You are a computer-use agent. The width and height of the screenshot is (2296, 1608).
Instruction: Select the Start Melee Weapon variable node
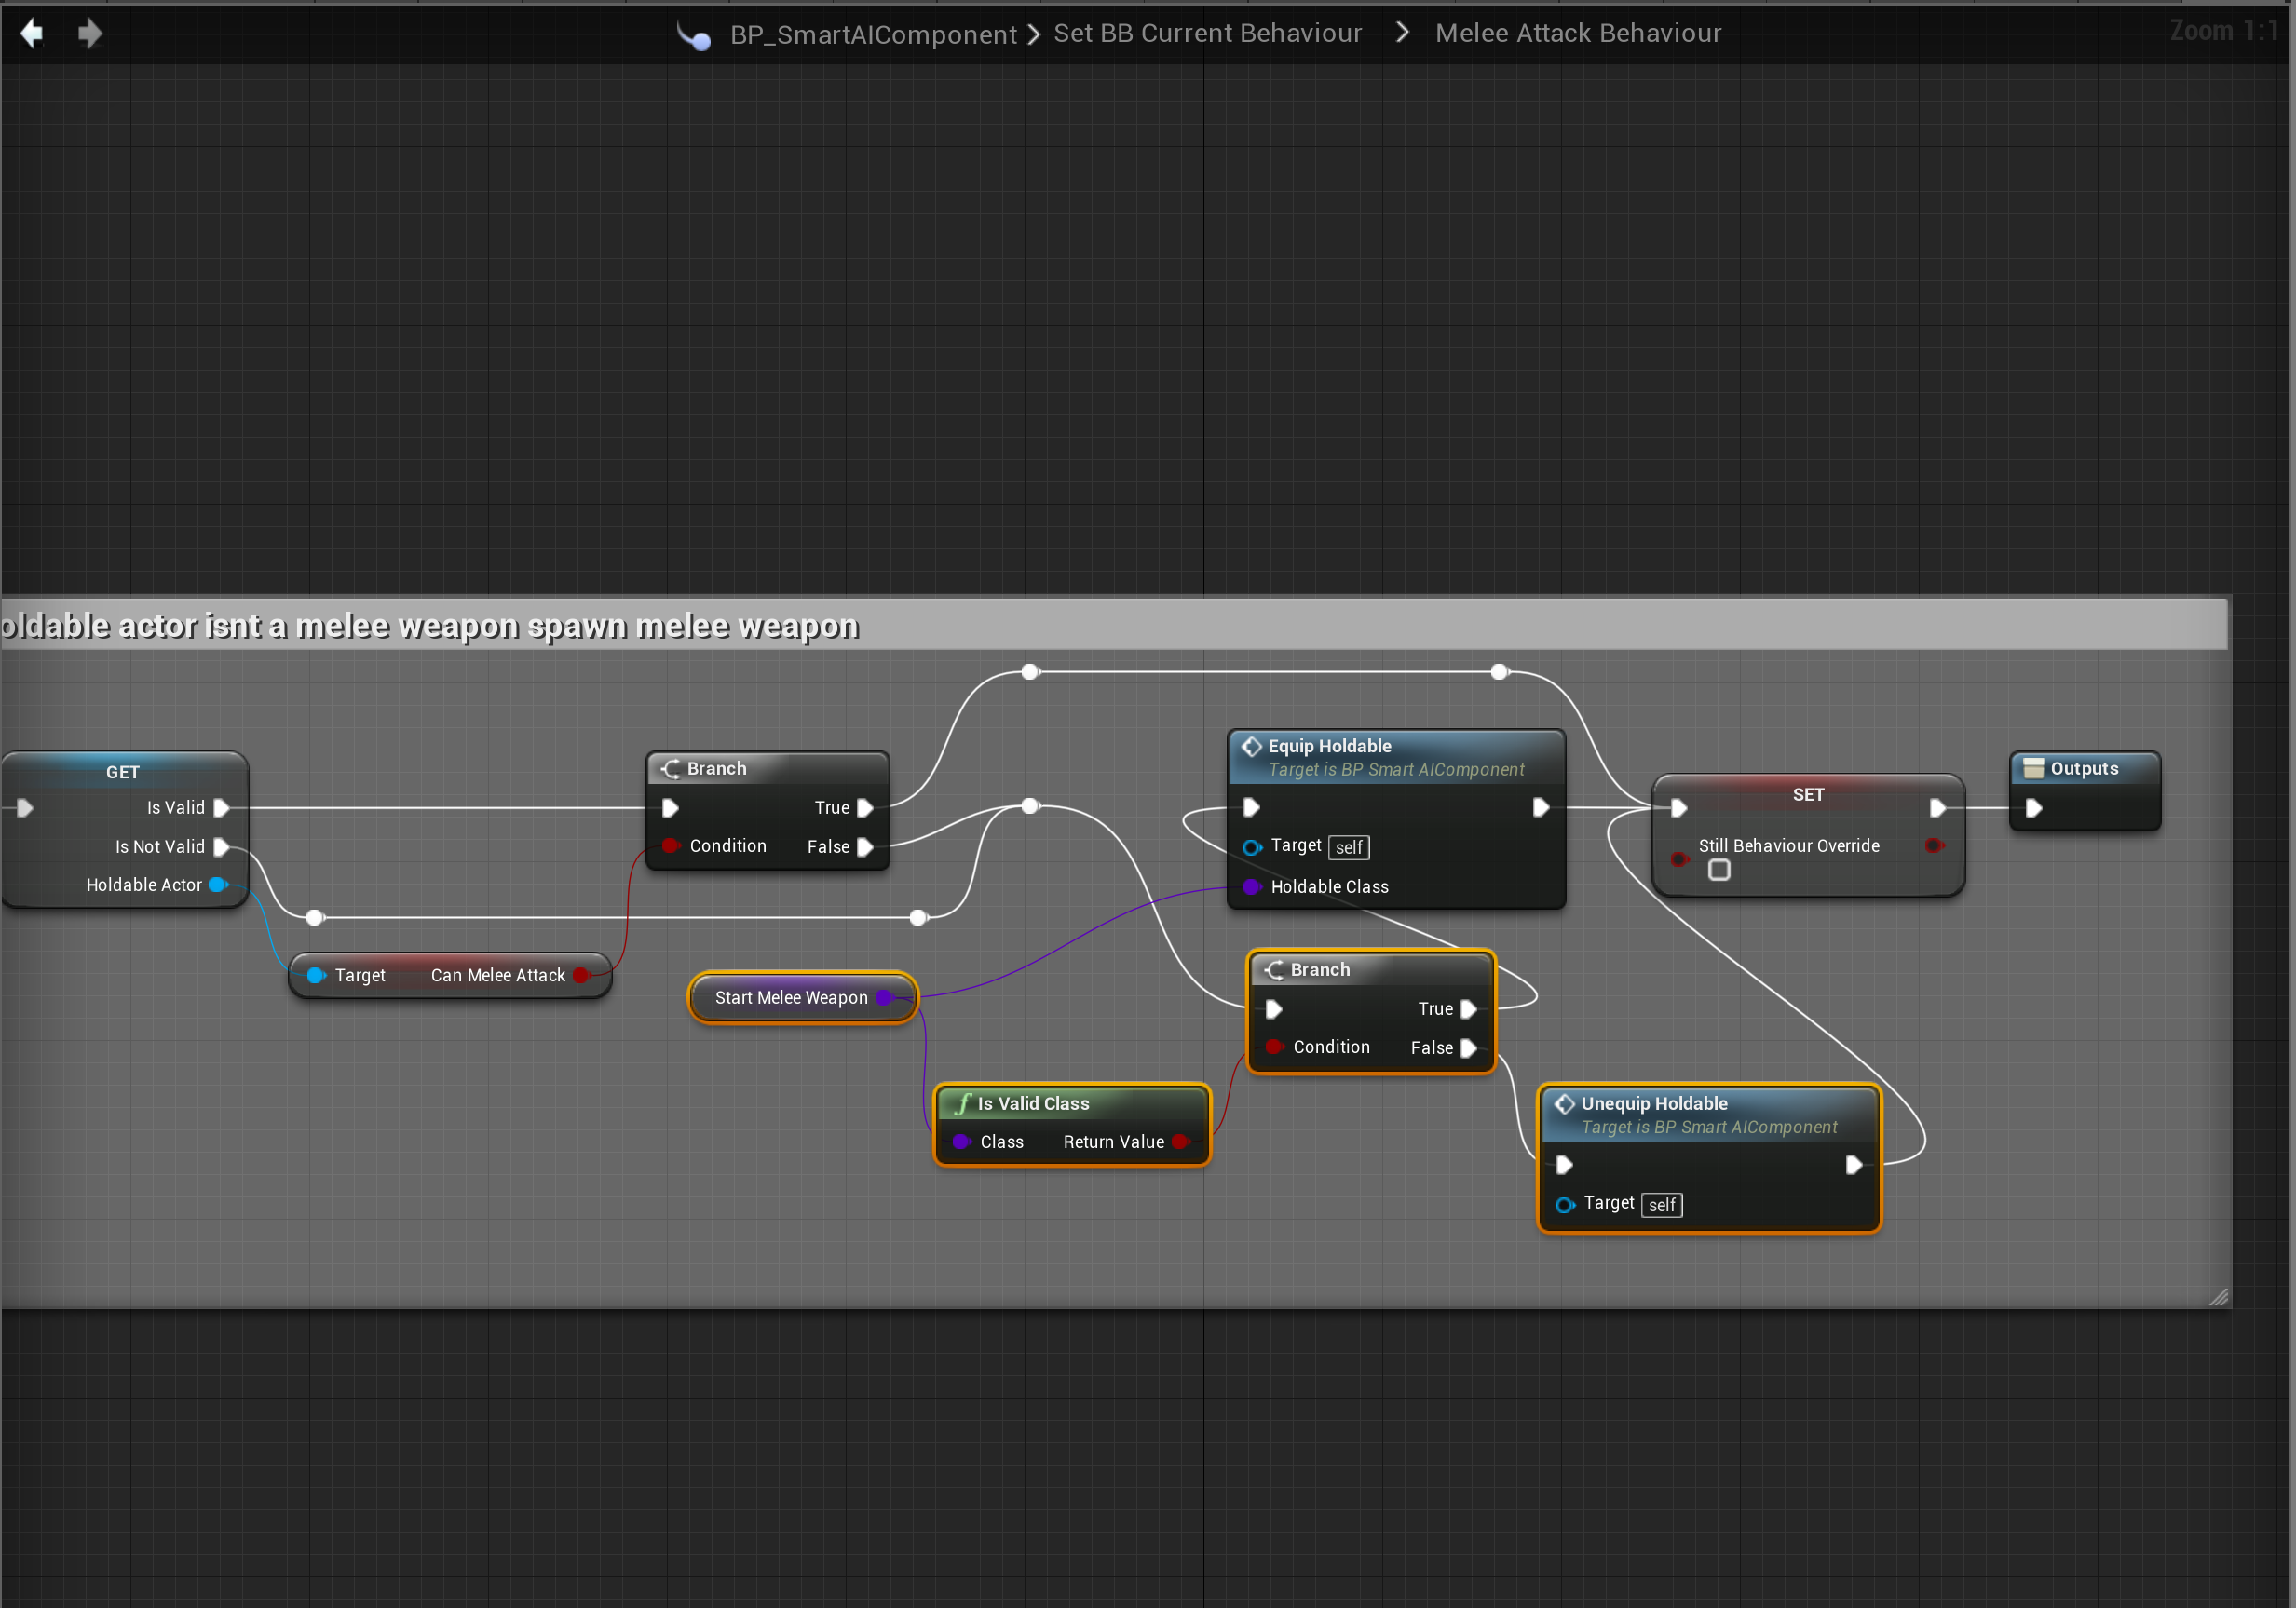790,997
